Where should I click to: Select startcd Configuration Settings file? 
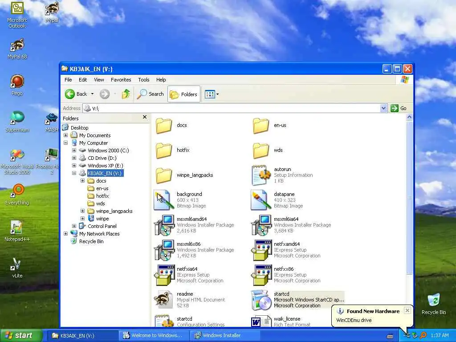point(164,321)
